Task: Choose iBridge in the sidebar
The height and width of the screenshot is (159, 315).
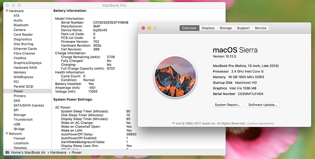Action: pyautogui.click(x=19, y=129)
